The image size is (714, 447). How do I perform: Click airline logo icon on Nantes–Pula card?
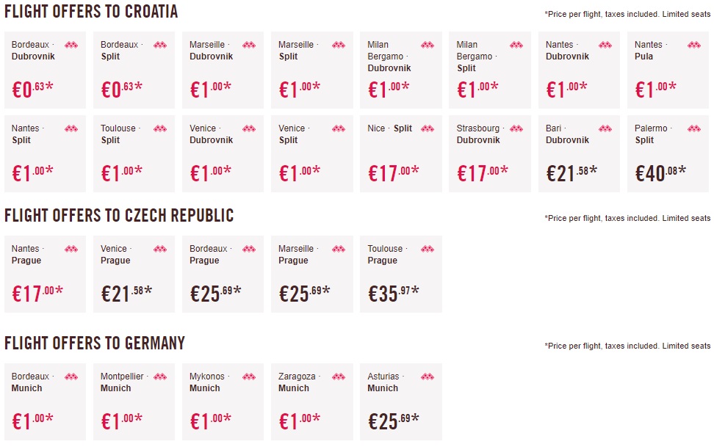694,45
